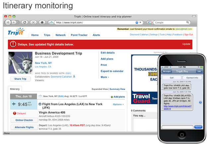
Task: Click the TripIt logo
Action: pyautogui.click(x=16, y=32)
